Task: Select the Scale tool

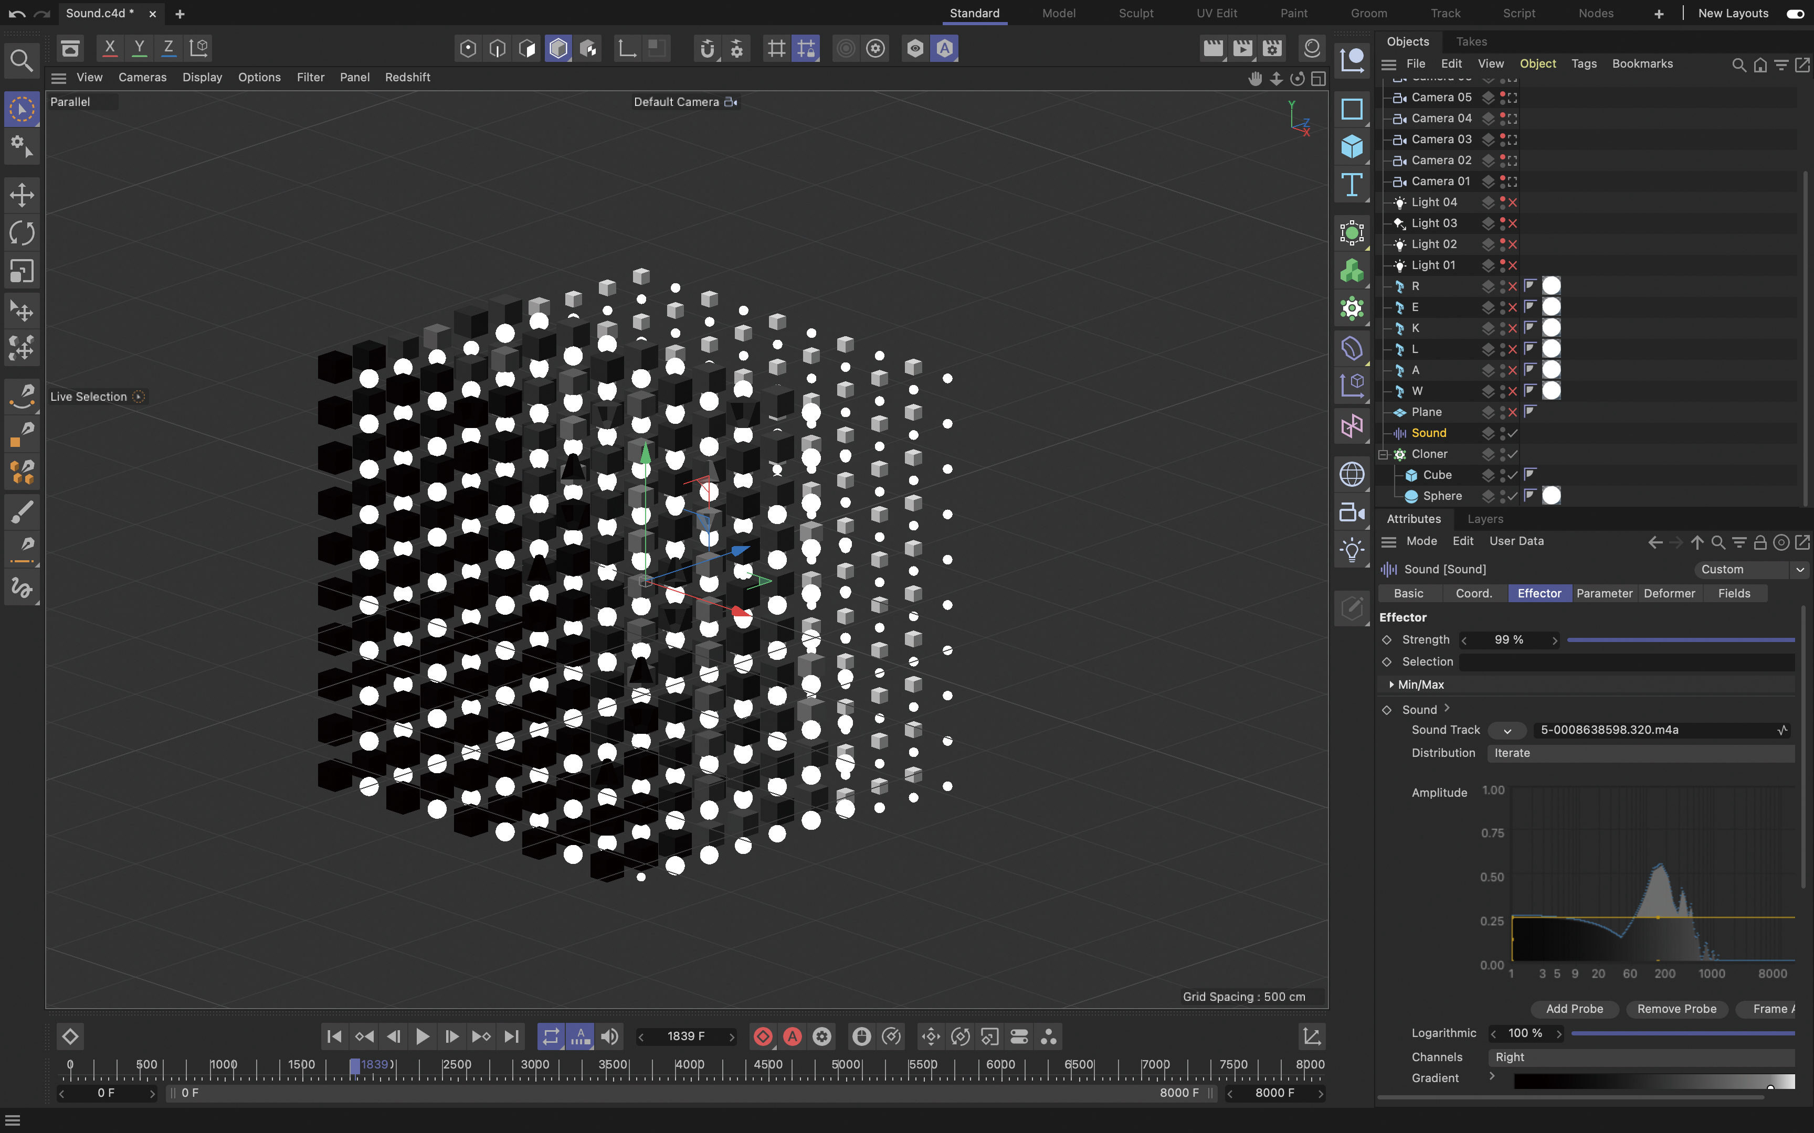Action: click(22, 271)
